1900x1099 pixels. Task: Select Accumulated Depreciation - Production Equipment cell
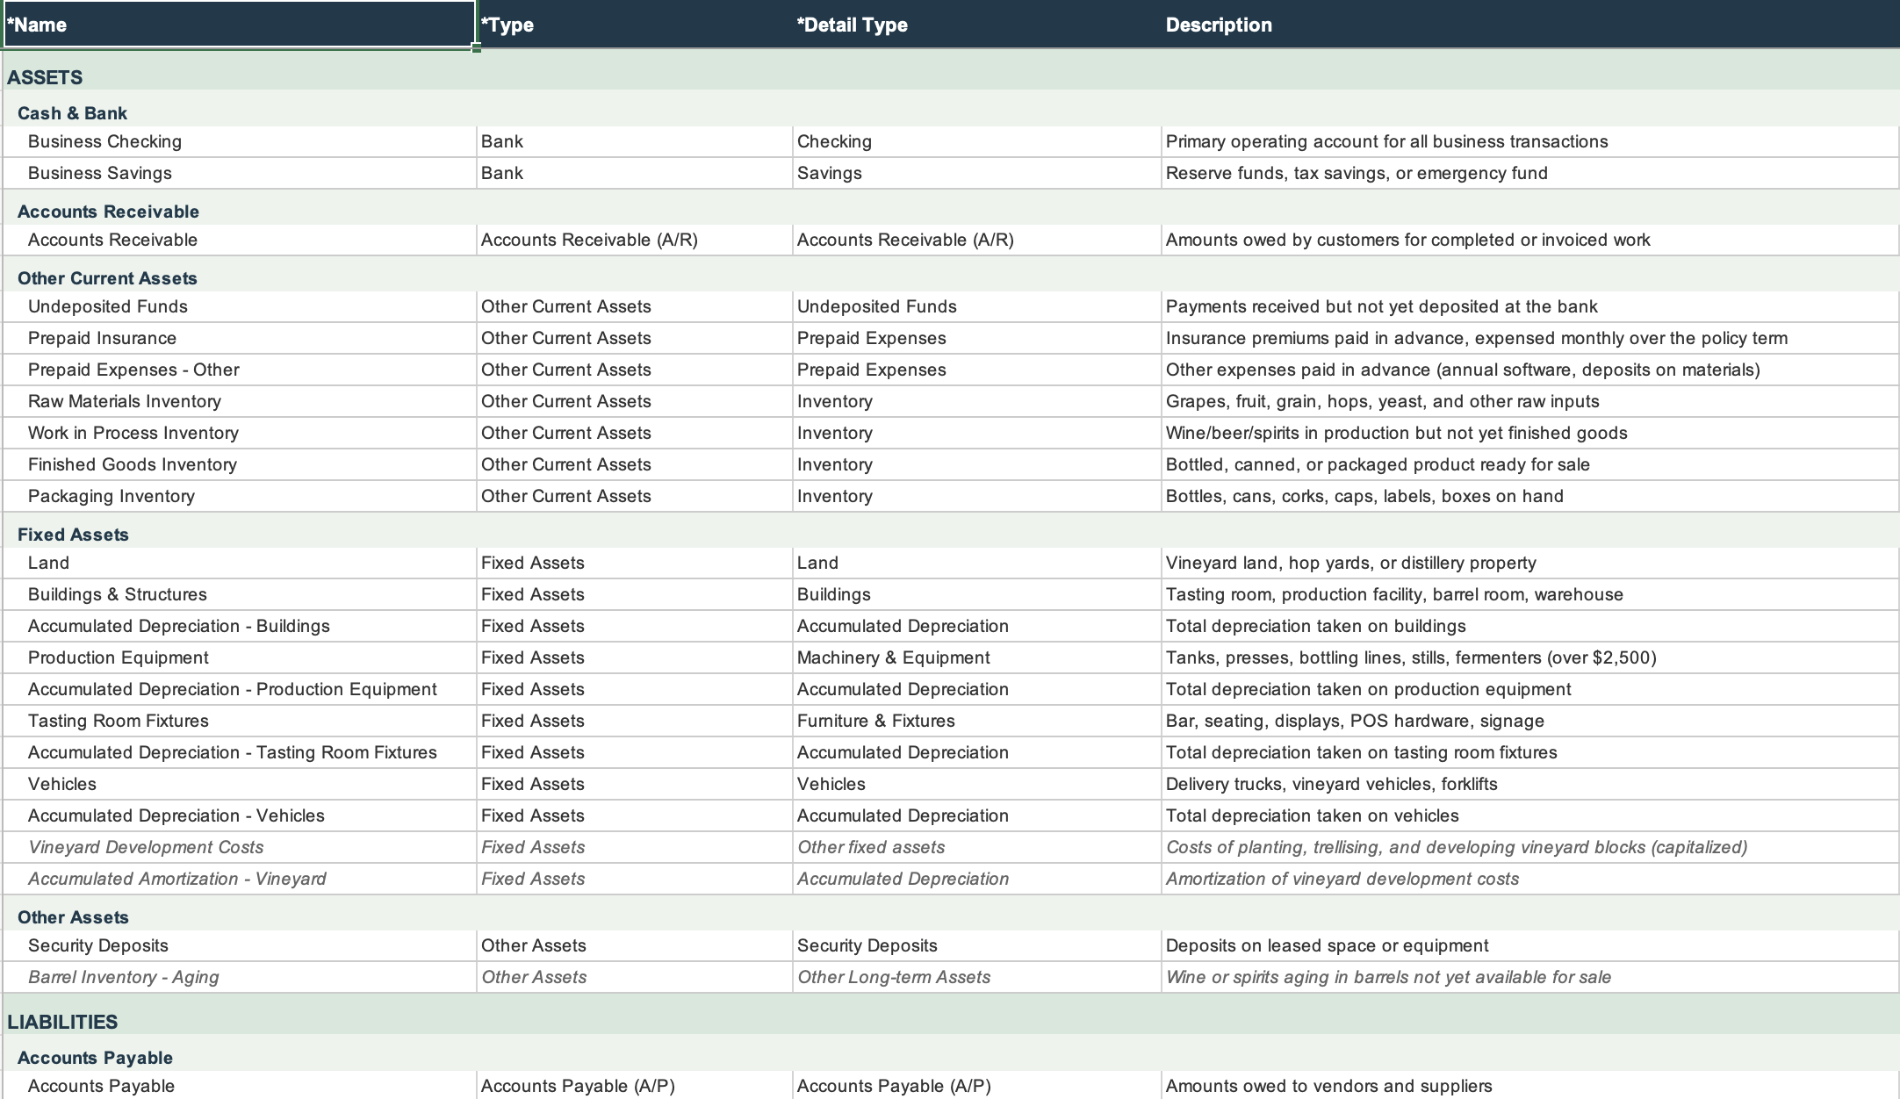click(x=240, y=689)
